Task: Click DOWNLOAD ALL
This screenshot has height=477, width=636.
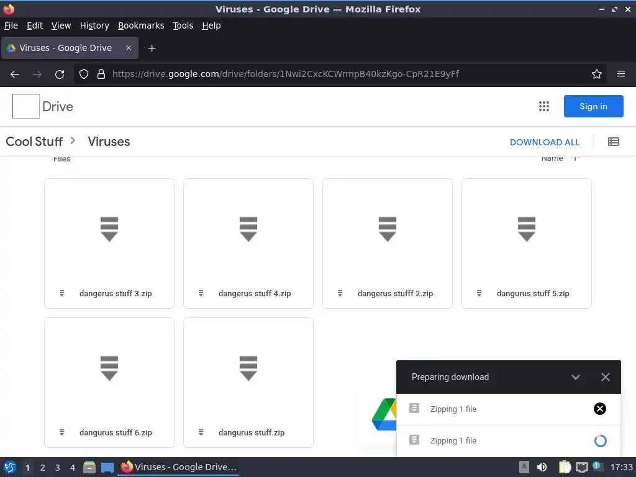Action: pyautogui.click(x=544, y=142)
